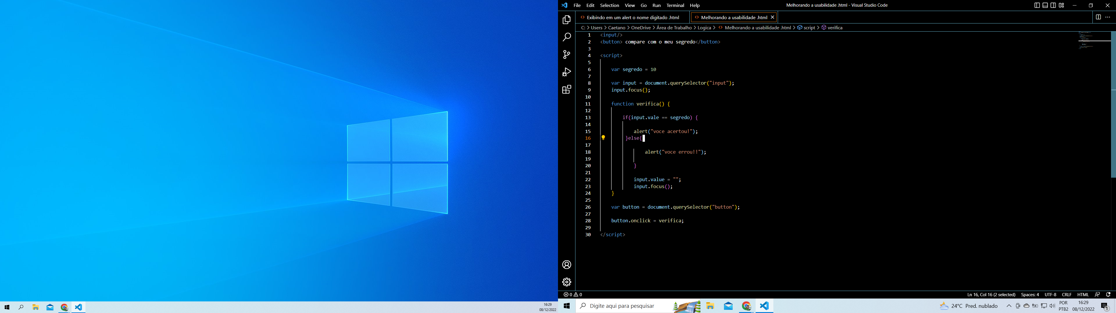Click line number 16 in the gutter

[x=588, y=138]
